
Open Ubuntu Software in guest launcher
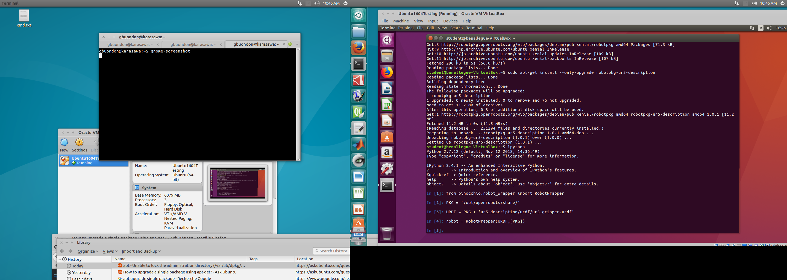387,137
